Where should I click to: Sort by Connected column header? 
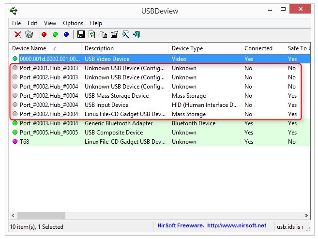263,48
